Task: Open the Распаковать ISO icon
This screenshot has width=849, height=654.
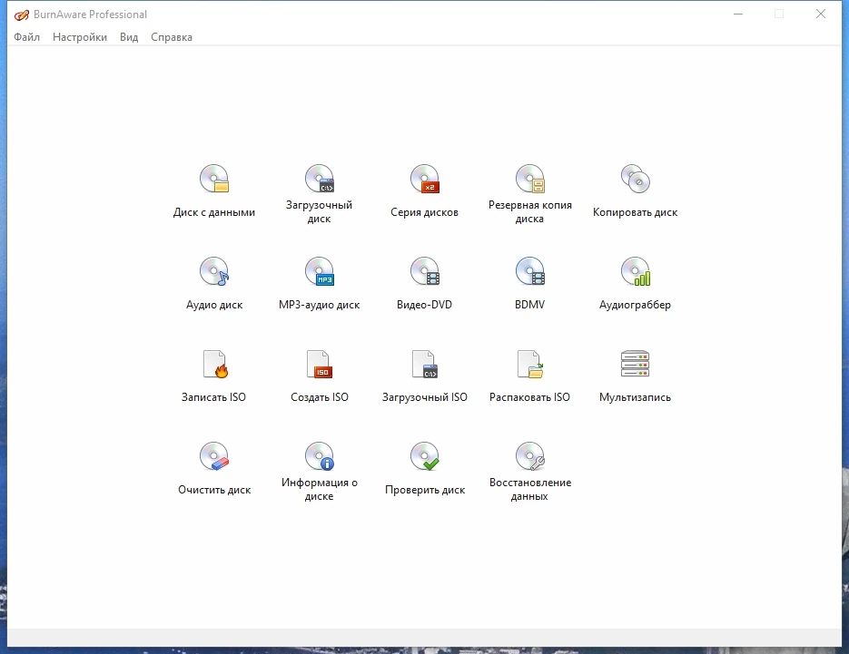Action: pyautogui.click(x=530, y=364)
